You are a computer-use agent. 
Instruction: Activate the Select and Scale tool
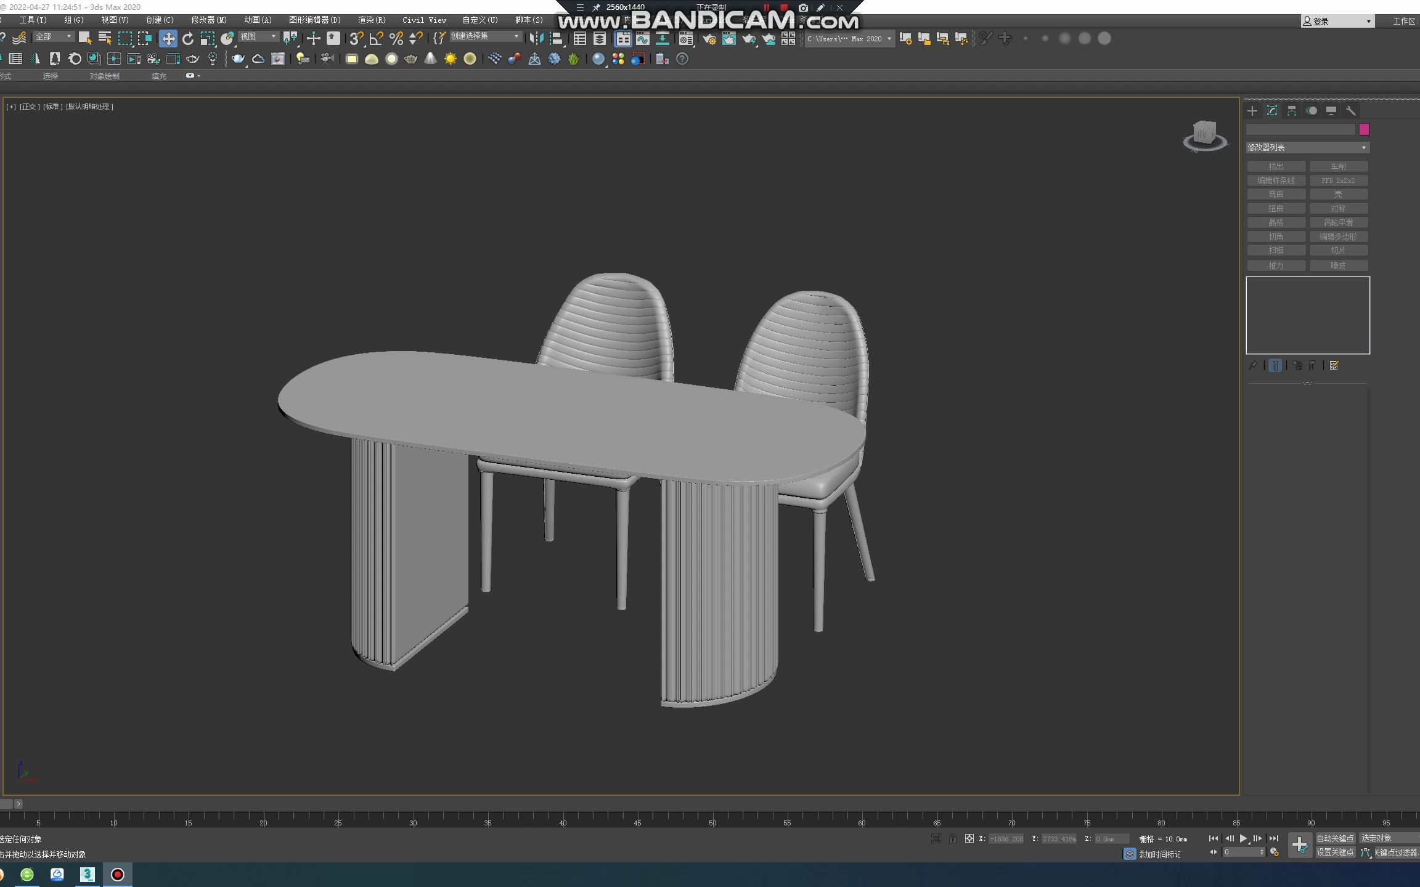(x=207, y=38)
